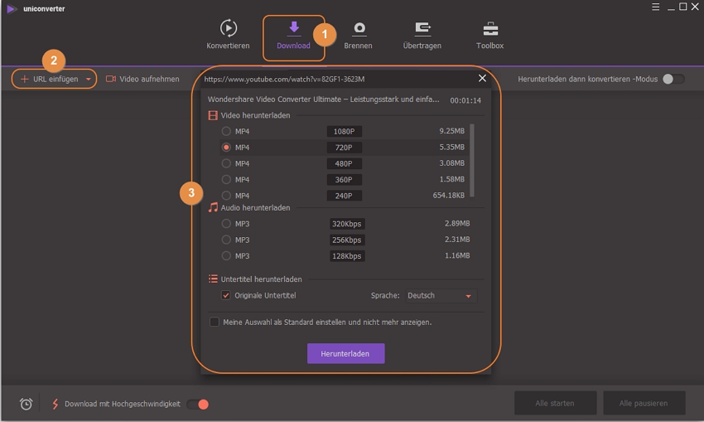Screen dimensions: 704x422
Task: Click the Untertitel herunterladen list icon
Action: point(213,279)
